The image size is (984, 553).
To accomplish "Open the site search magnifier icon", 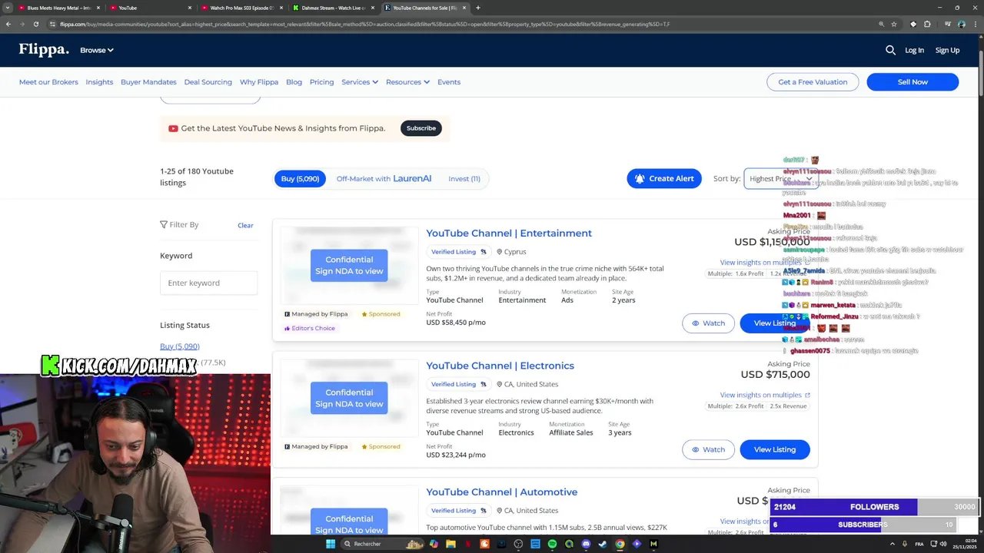I will (890, 50).
